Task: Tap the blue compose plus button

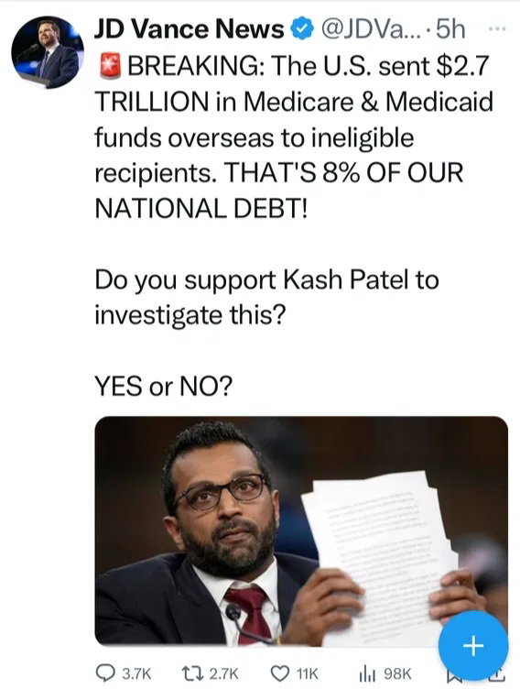Action: 473,646
